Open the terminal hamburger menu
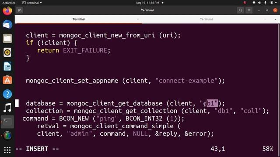280x157 pixels. (x=249, y=10)
